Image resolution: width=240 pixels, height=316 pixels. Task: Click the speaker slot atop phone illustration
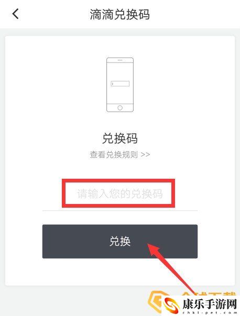(120, 60)
